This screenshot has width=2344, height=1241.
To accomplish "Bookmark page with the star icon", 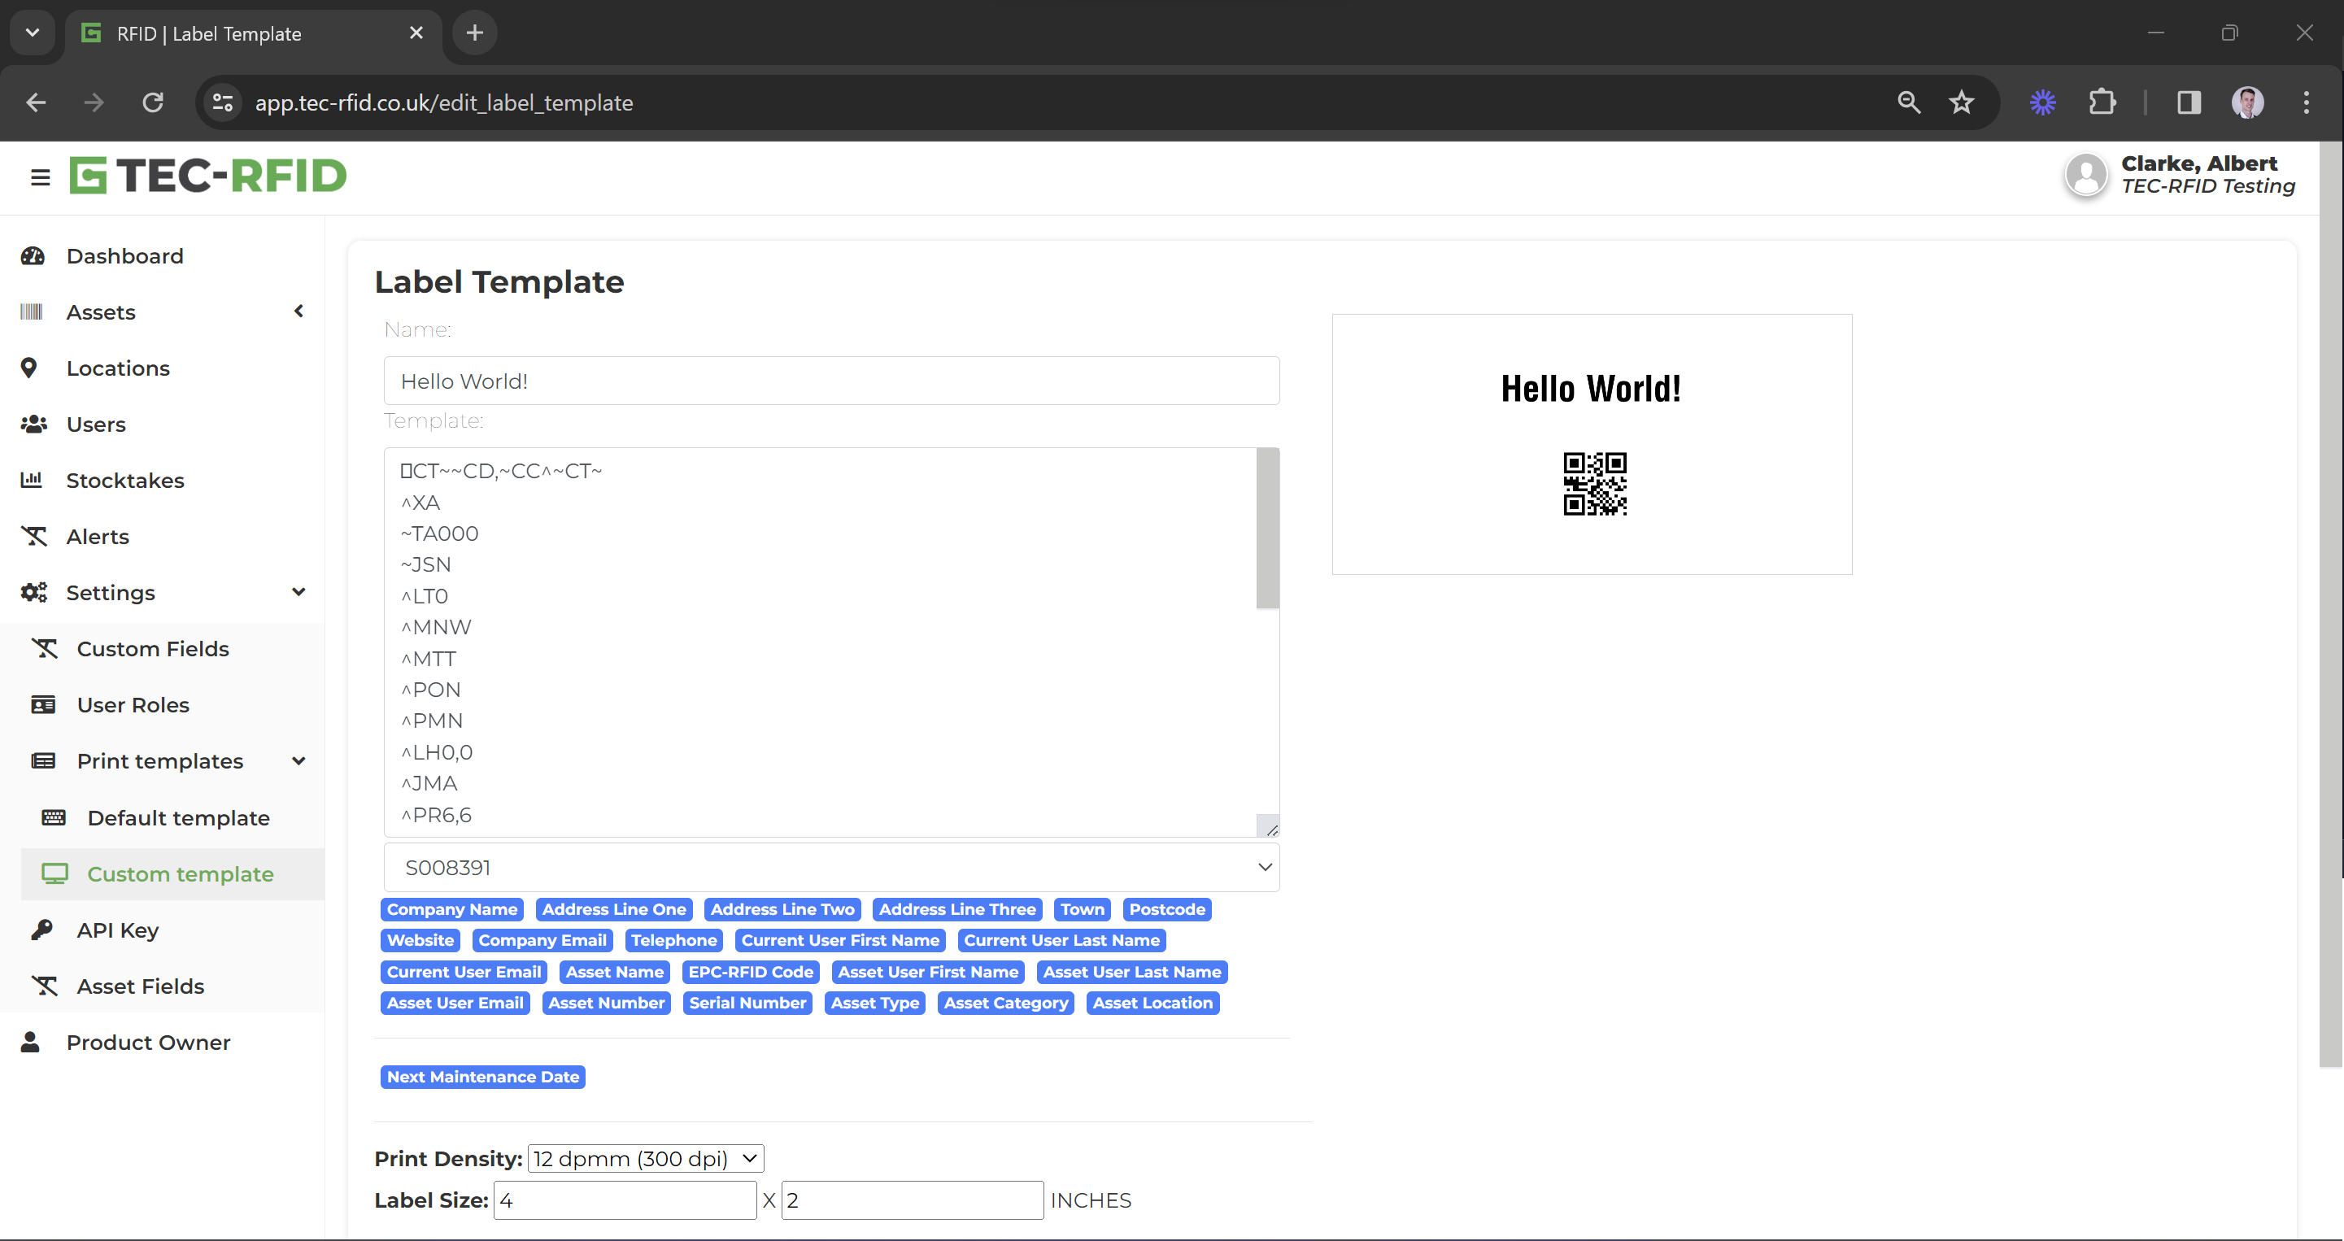I will (x=1961, y=102).
